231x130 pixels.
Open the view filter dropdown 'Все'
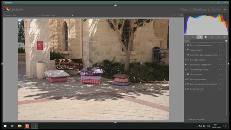pyautogui.click(x=26, y=15)
